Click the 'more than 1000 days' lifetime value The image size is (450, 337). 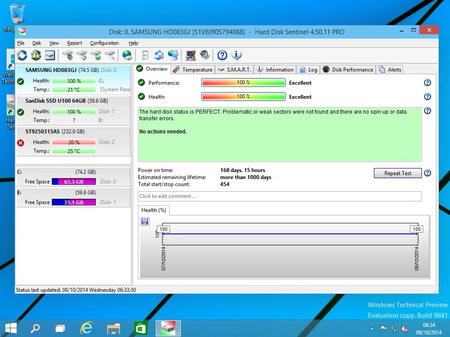[246, 177]
